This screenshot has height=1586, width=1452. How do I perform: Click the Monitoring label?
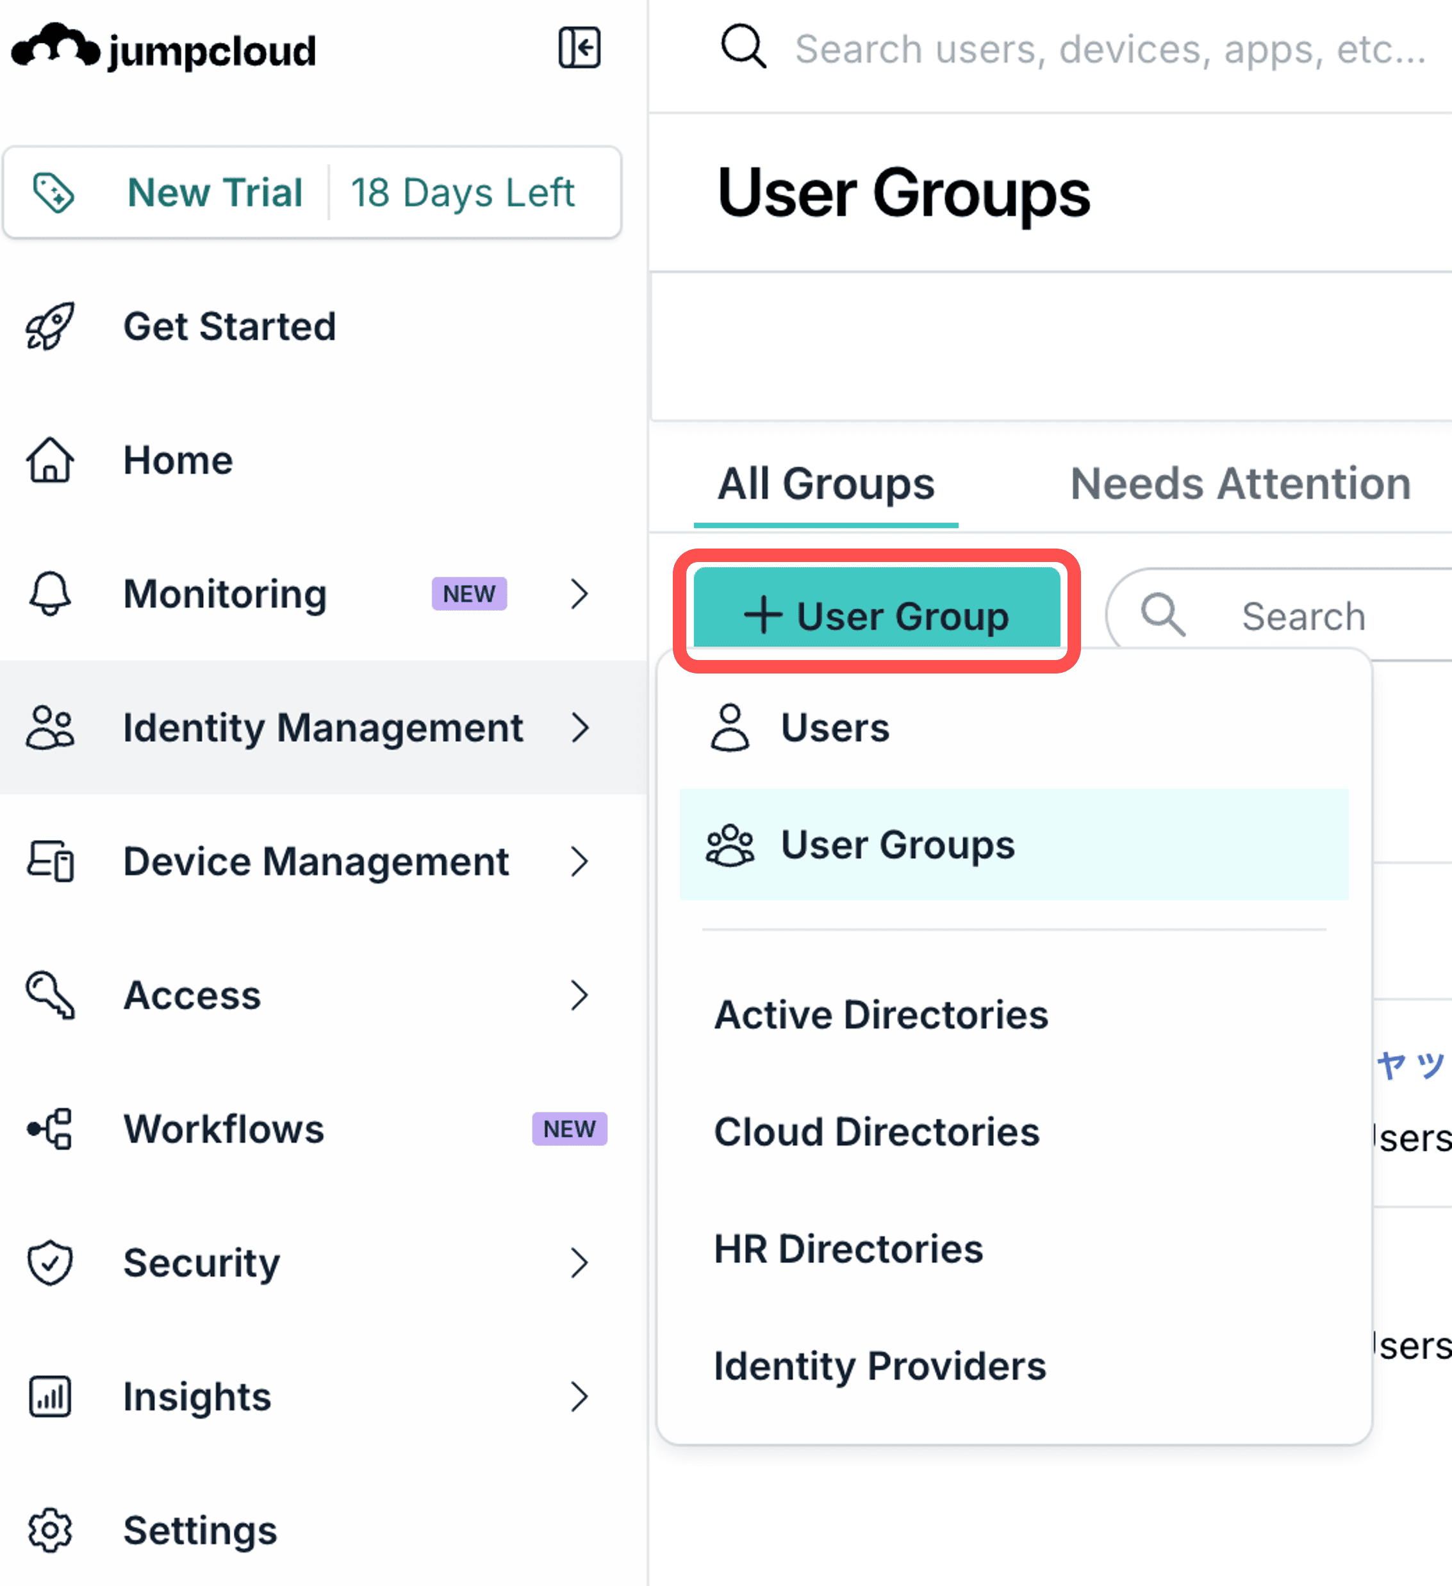(x=225, y=594)
